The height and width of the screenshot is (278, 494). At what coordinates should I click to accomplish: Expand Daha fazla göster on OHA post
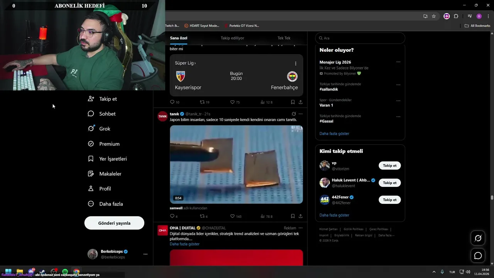184,244
